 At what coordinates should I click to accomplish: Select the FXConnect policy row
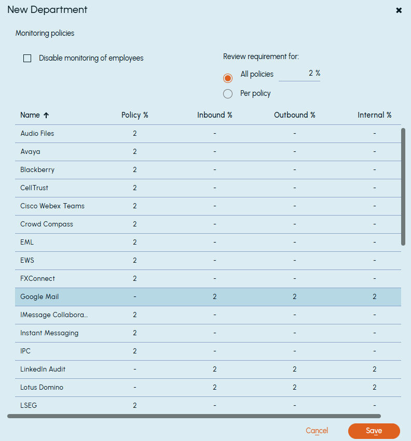[x=208, y=279]
